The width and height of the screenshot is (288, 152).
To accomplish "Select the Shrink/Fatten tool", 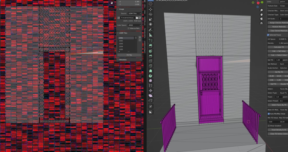I will click(x=150, y=91).
